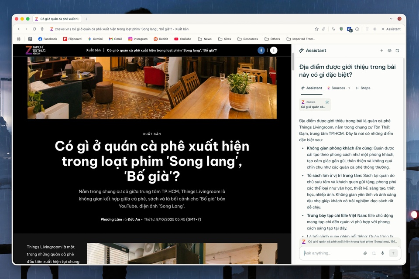This screenshot has height=279, width=419.
Task: Open author Đức An's page
Action: coord(134,219)
